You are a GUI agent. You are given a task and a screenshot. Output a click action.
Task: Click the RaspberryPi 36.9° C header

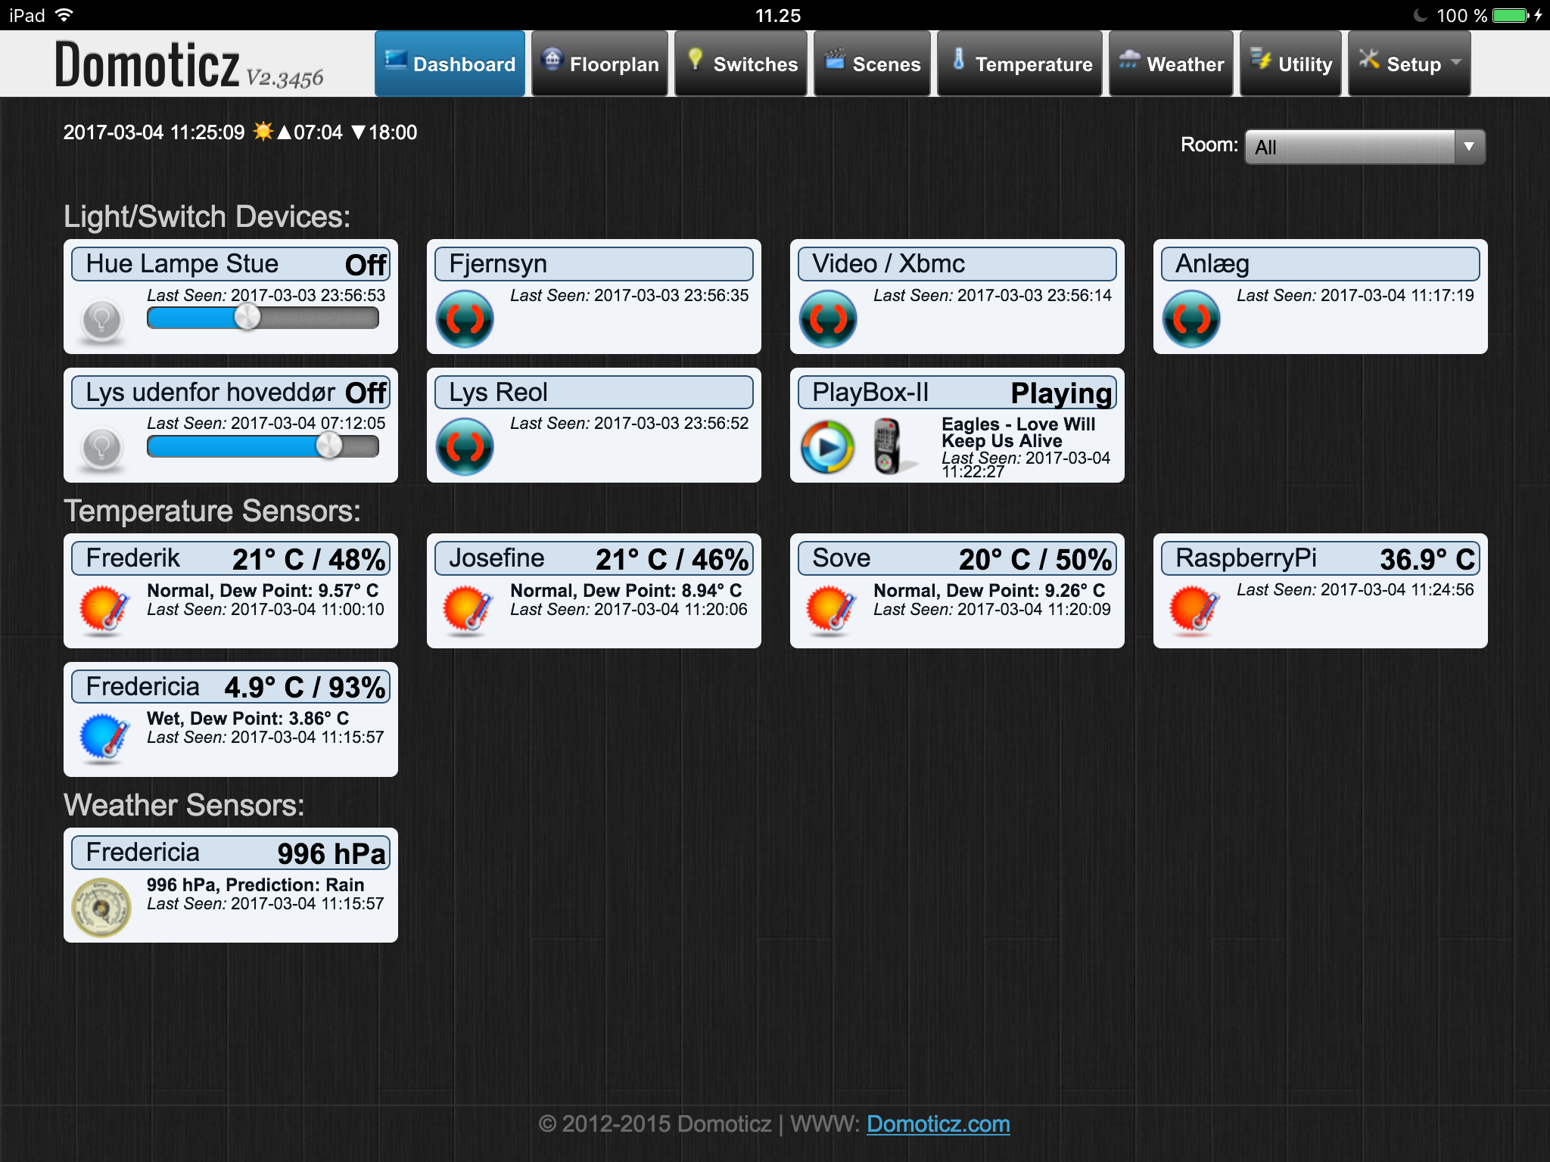point(1321,558)
